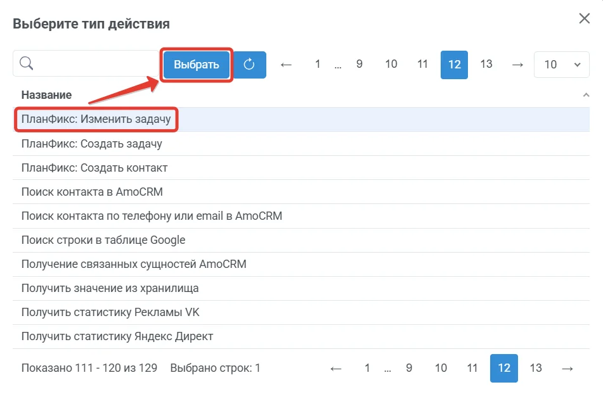Open page 1 in top pagination
603x406 pixels.
318,64
